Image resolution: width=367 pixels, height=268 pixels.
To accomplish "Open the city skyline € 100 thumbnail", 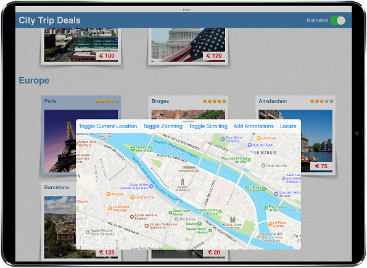I will (x=81, y=44).
